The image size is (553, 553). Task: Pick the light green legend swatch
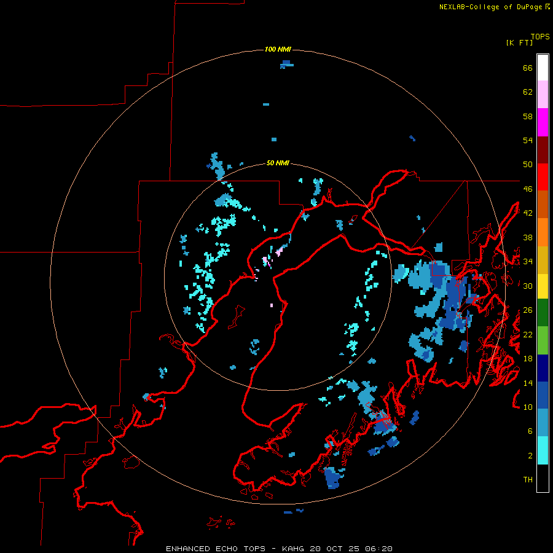click(x=543, y=340)
